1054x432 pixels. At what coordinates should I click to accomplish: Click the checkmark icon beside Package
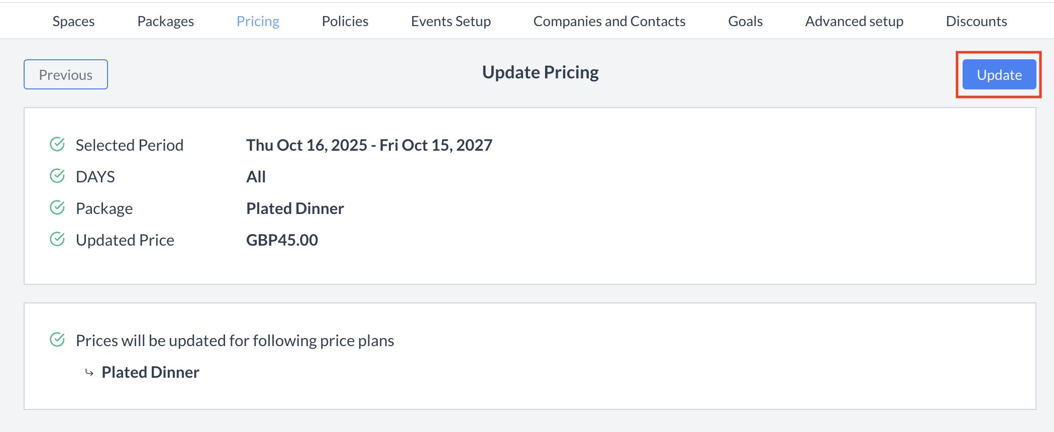(x=57, y=207)
